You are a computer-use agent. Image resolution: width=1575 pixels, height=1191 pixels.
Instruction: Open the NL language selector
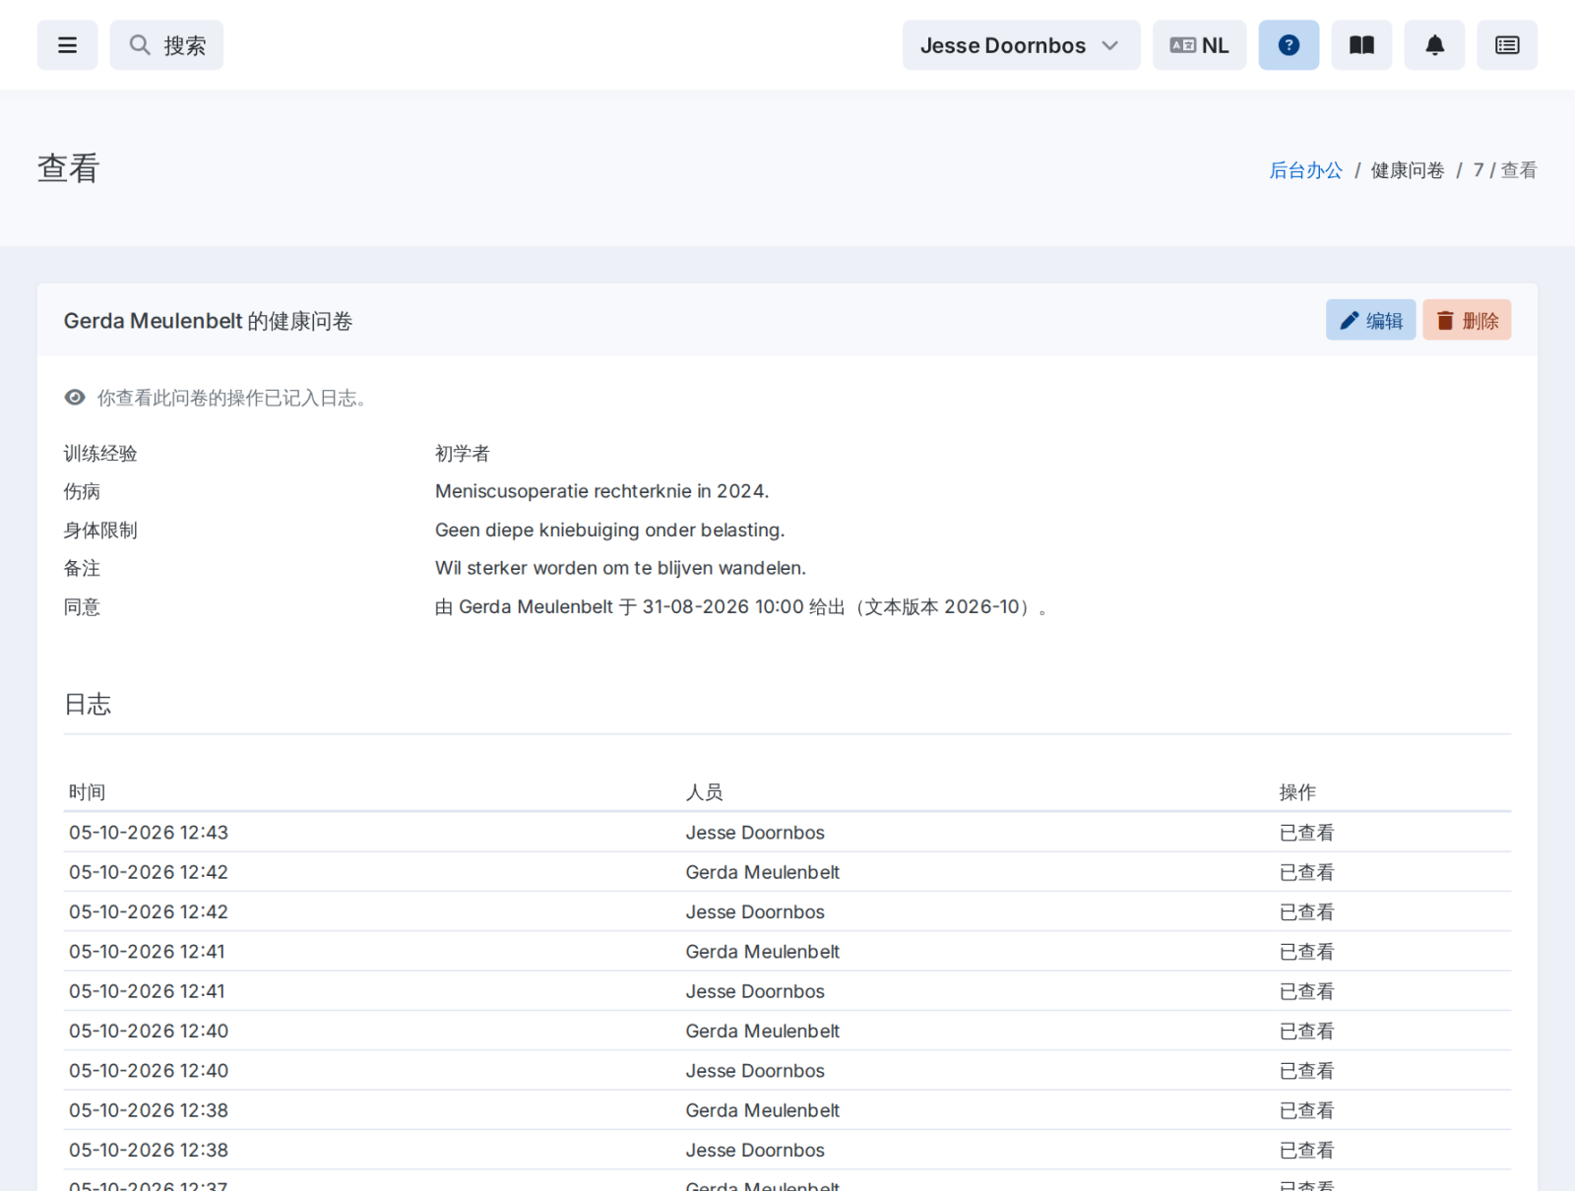point(1199,45)
